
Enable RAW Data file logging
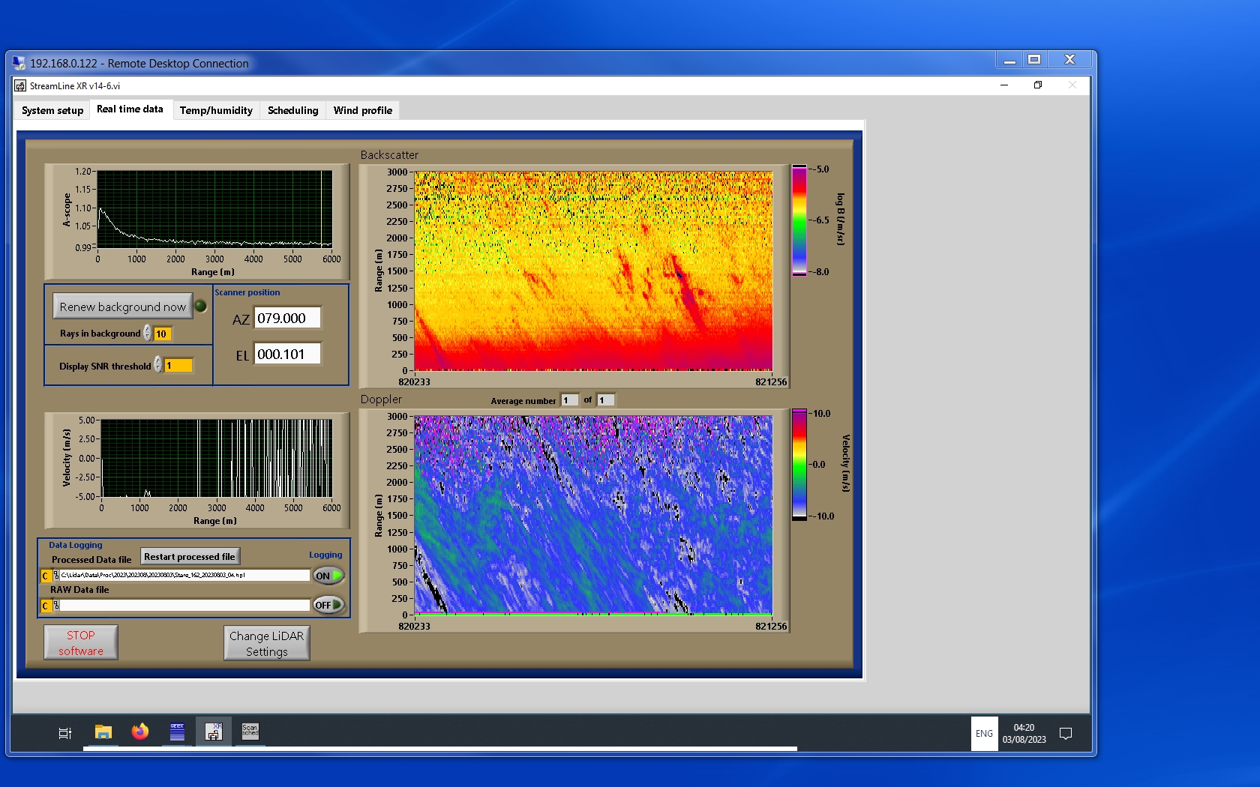coord(328,605)
